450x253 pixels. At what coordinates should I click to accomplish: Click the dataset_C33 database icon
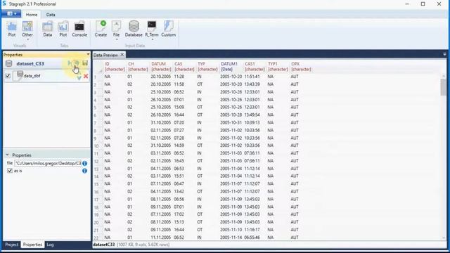[9, 63]
